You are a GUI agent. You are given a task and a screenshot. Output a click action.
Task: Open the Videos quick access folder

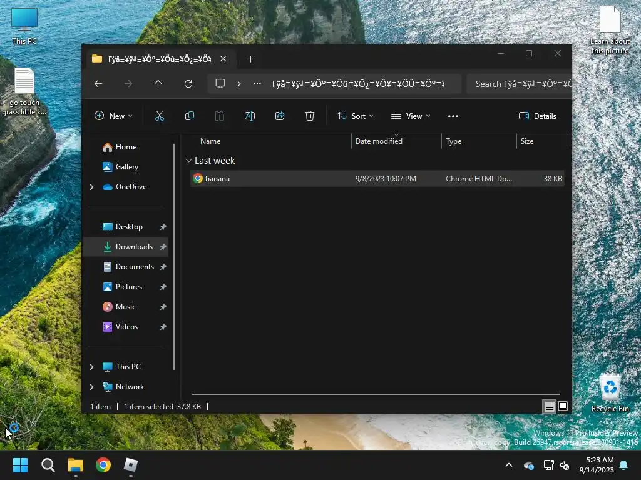coord(126,327)
